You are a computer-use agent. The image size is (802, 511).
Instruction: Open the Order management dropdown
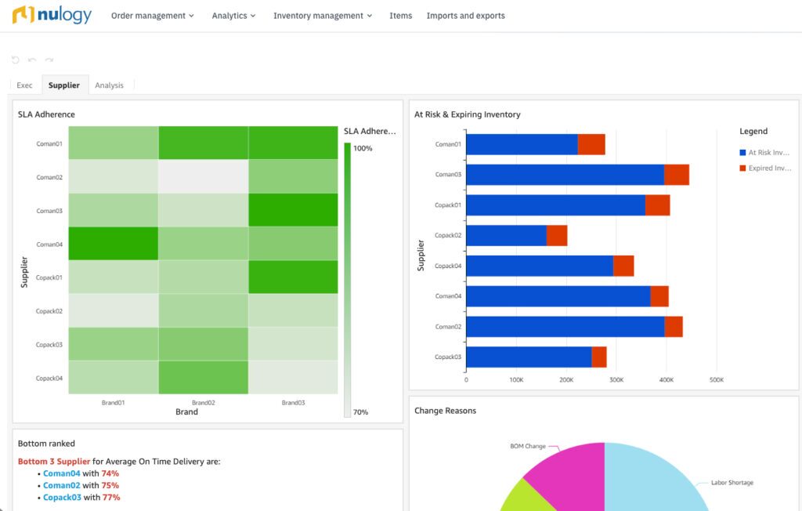coord(153,16)
